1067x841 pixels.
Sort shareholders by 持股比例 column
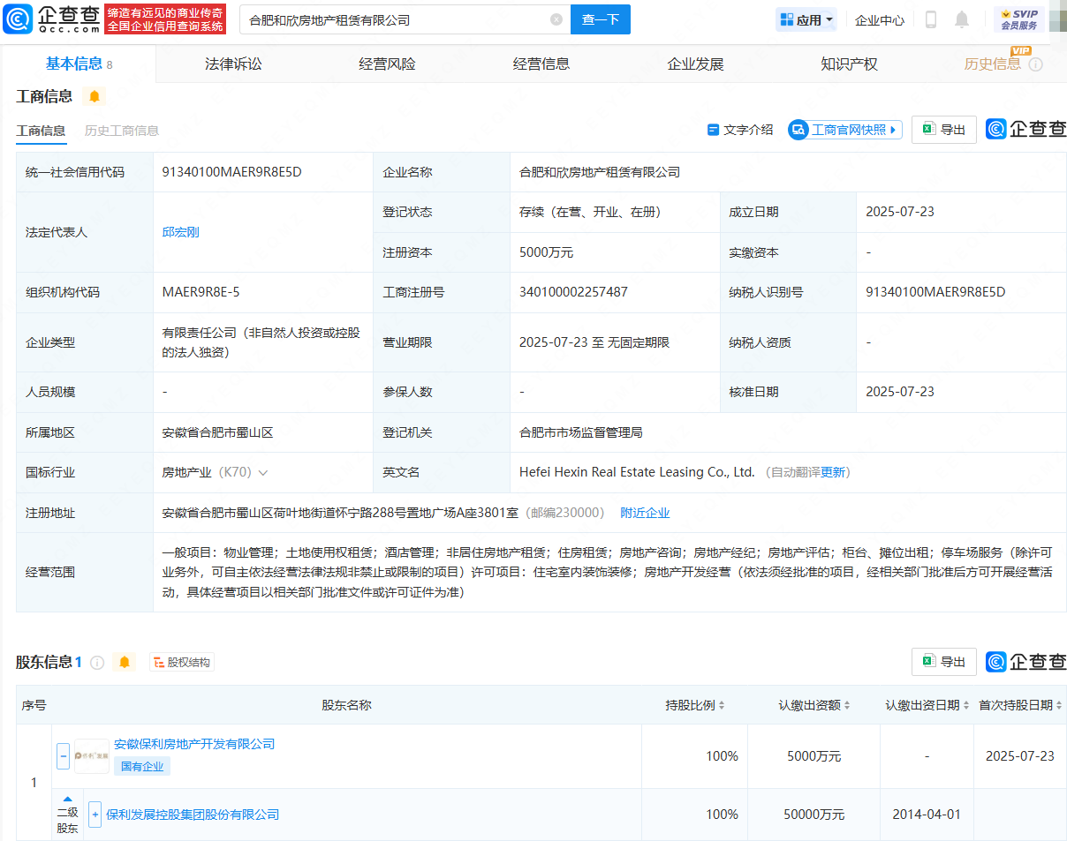(695, 705)
